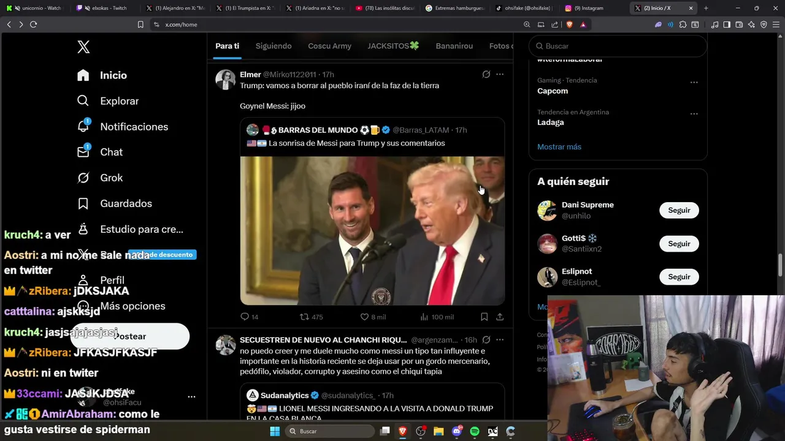Open Elmer's profile from the post name
Viewport: 785px width, 441px height.
(250, 74)
